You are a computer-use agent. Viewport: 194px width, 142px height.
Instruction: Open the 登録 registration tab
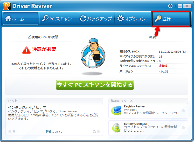click(171, 19)
